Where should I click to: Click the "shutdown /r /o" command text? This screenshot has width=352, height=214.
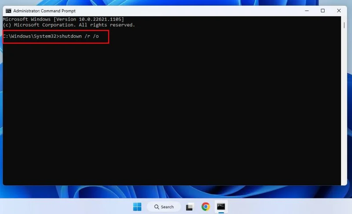click(x=79, y=36)
